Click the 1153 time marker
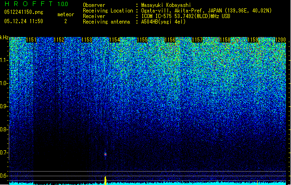This screenshot has width=291, height=185. tap(87, 40)
